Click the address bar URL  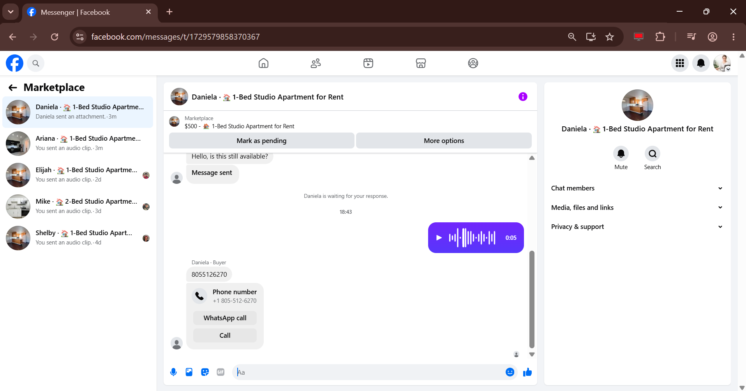coord(175,37)
